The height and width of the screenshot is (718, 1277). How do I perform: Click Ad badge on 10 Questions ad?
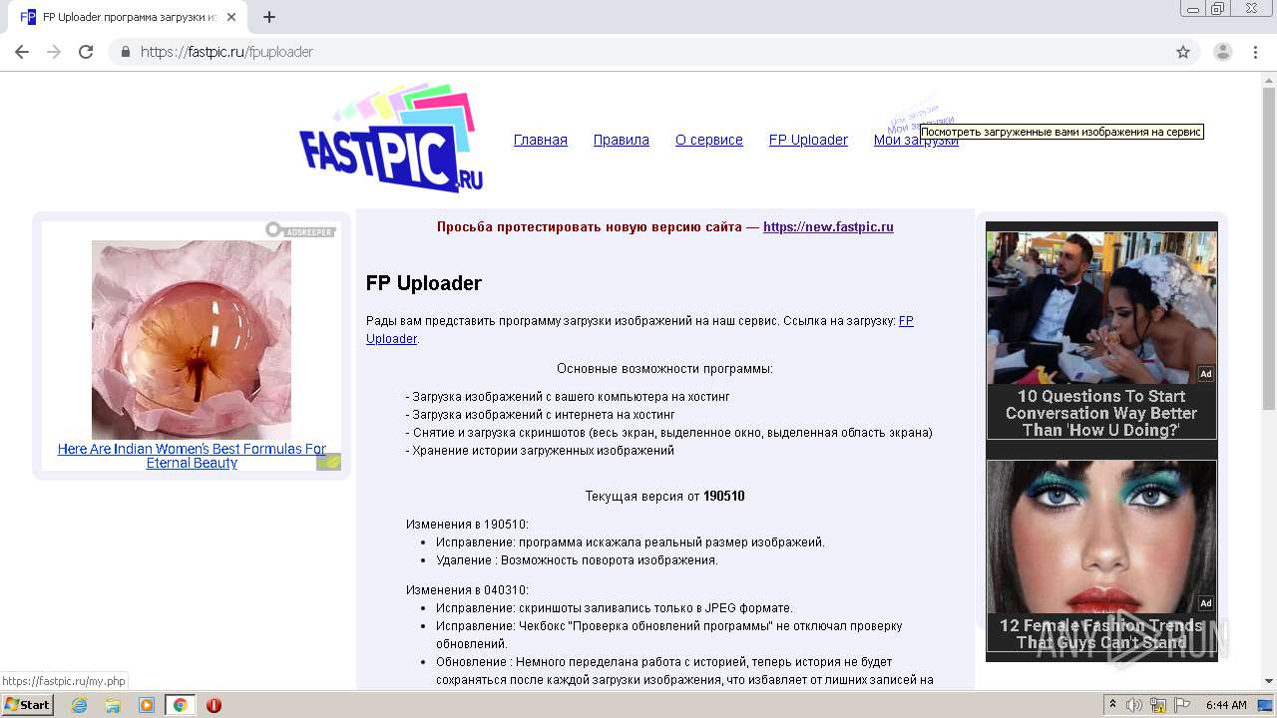click(1206, 374)
